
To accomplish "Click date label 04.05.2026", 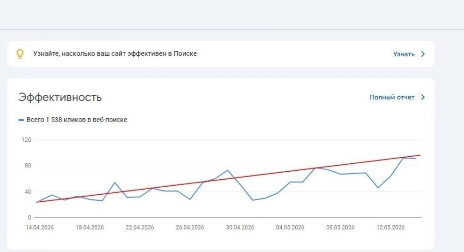I will pyautogui.click(x=290, y=228).
